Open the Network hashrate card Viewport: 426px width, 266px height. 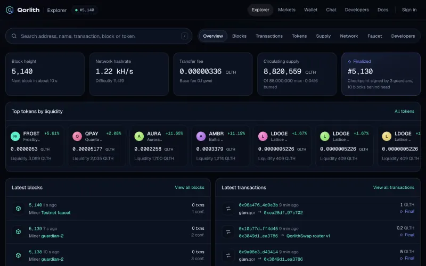click(129, 74)
